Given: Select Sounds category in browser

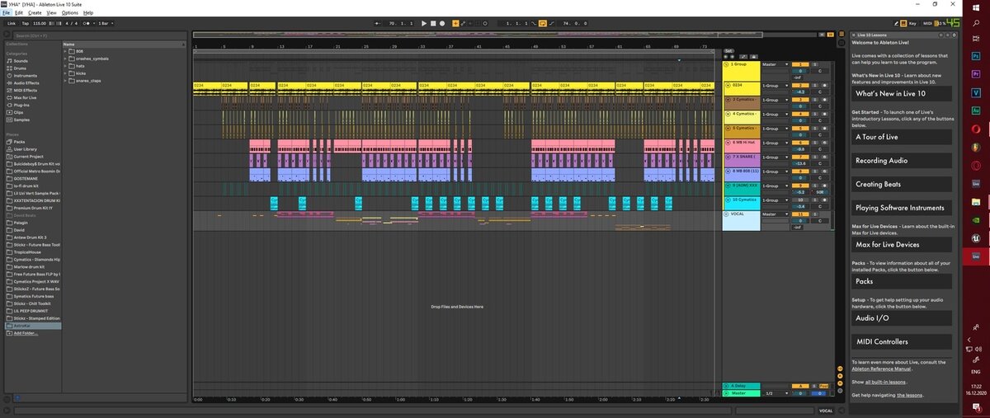Looking at the screenshot, I should pos(21,61).
